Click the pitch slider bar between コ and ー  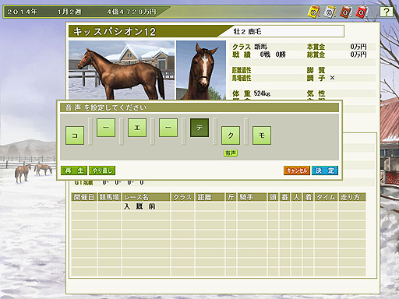[x=90, y=132]
